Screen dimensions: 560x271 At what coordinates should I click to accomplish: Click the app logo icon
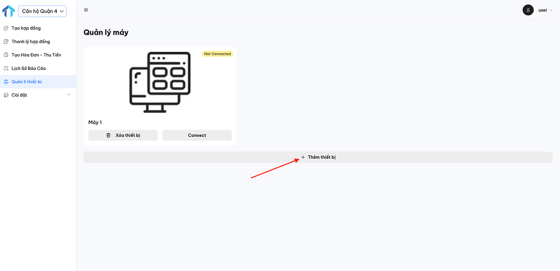tap(8, 11)
